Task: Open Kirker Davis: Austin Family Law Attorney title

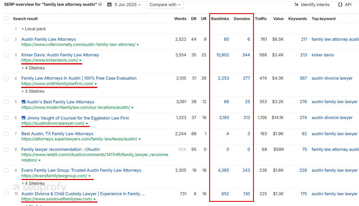Action: 60,55
